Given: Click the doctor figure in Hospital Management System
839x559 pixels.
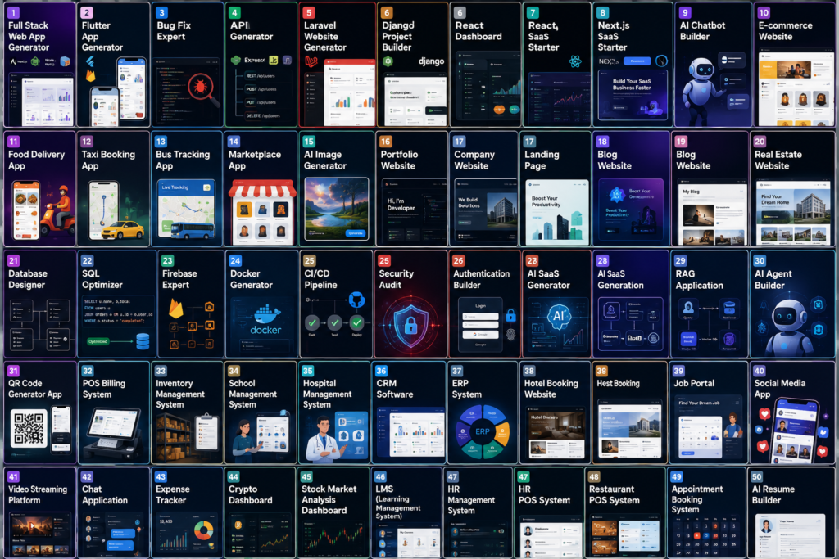Looking at the screenshot, I should [323, 440].
